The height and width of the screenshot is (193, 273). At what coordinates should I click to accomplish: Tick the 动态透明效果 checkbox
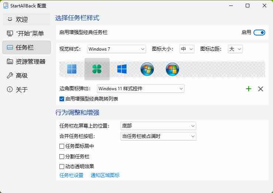pyautogui.click(x=62, y=166)
